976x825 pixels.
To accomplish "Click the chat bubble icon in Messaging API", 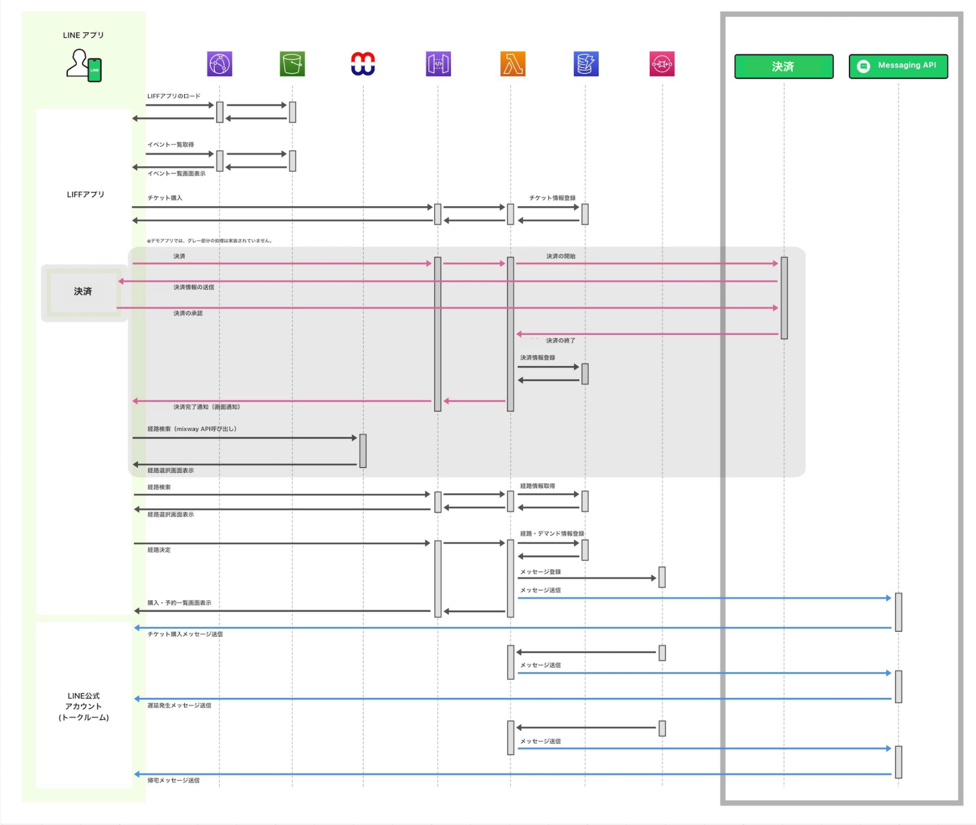I will [863, 66].
